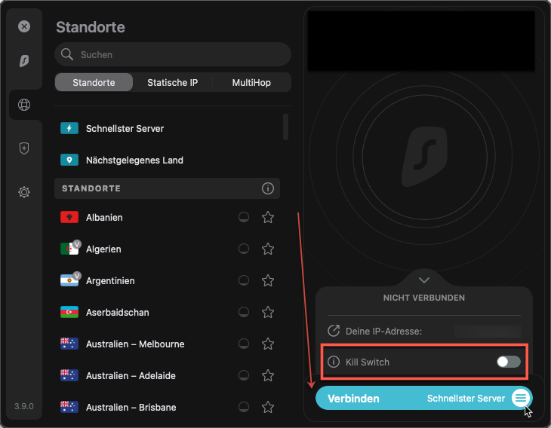The image size is (551, 428).
Task: Toggle the Kill Switch on
Action: (509, 362)
